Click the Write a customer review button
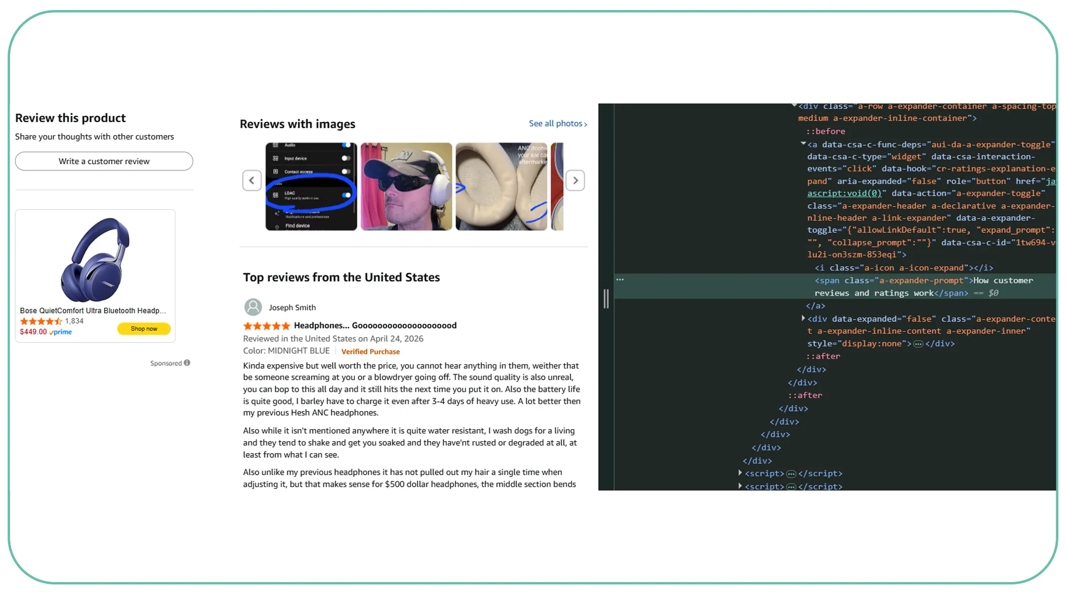 pos(104,161)
